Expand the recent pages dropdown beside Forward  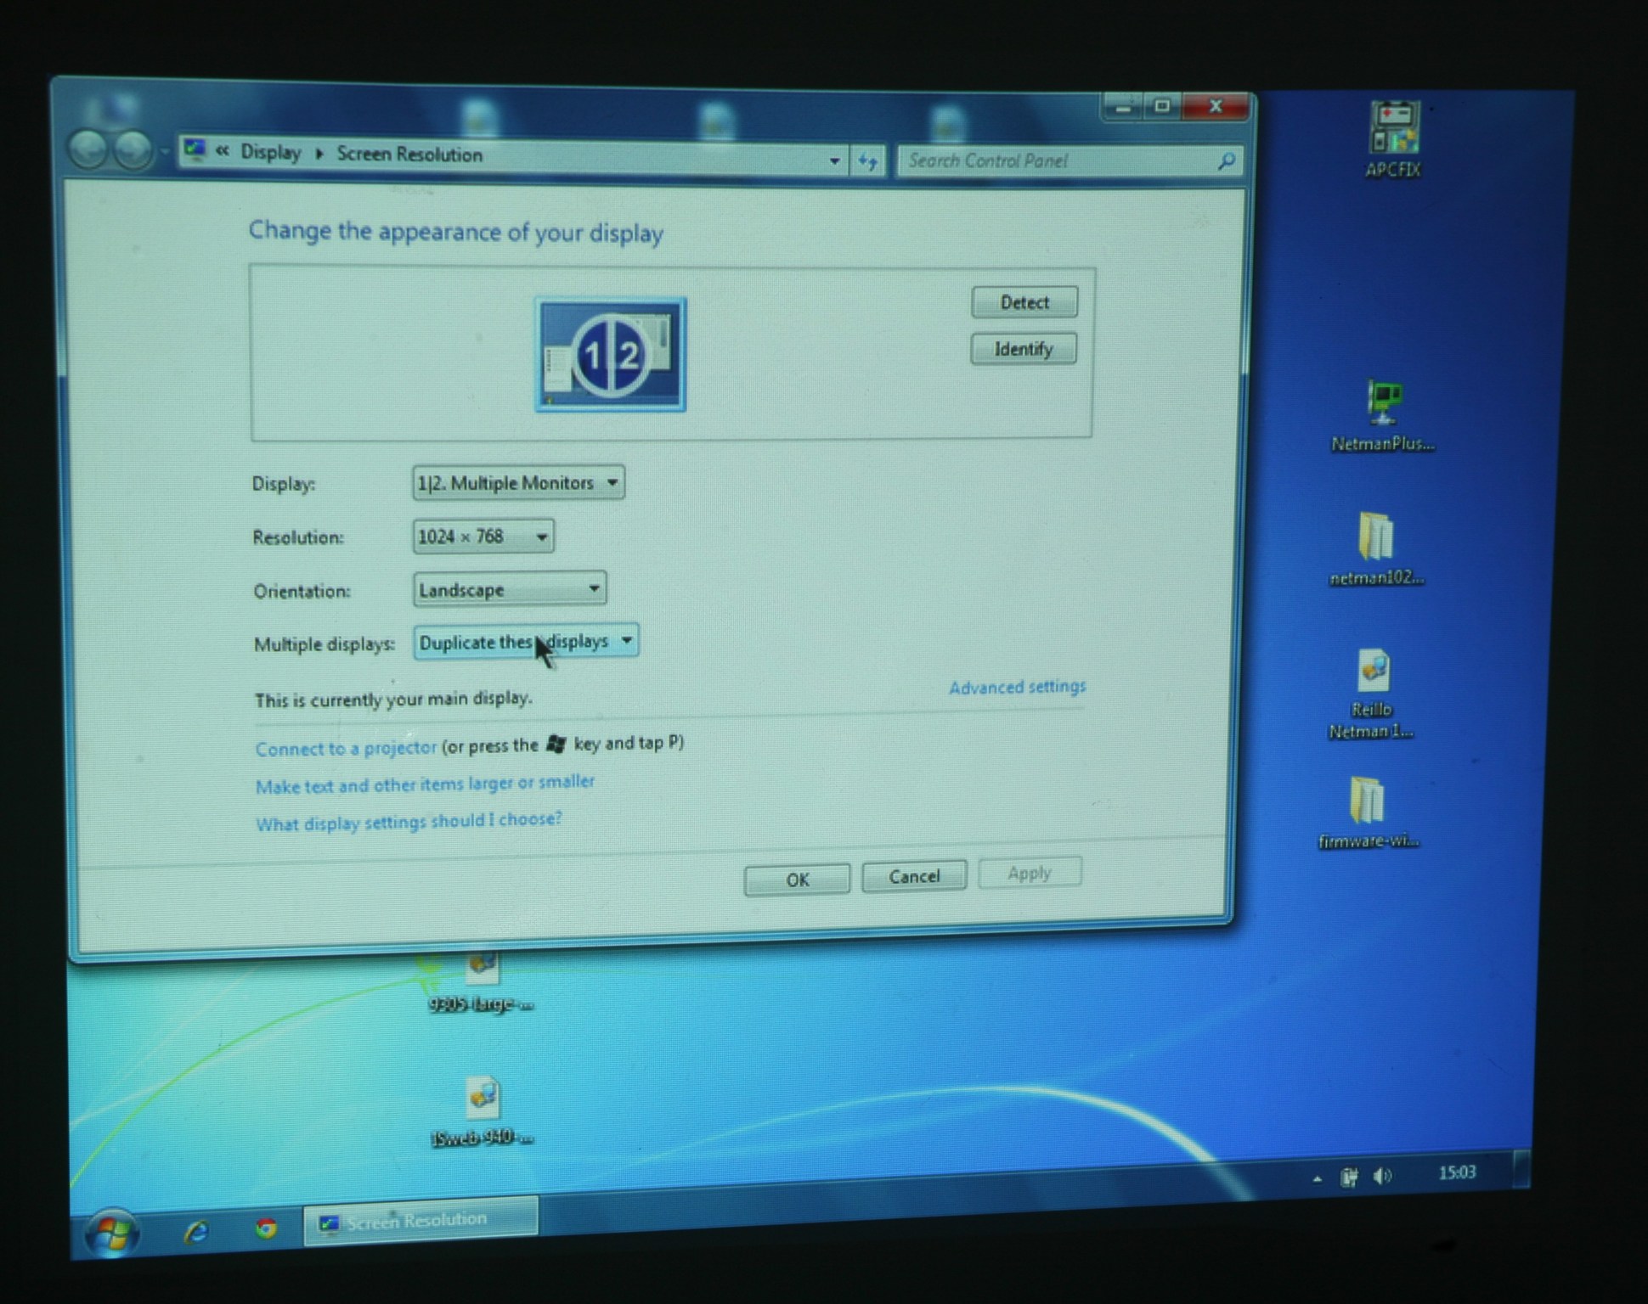[163, 153]
